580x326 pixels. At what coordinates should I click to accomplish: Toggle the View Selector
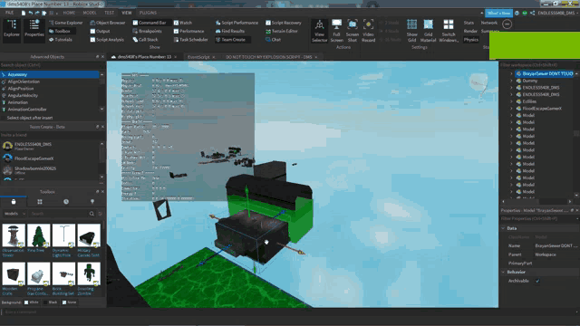pyautogui.click(x=319, y=31)
